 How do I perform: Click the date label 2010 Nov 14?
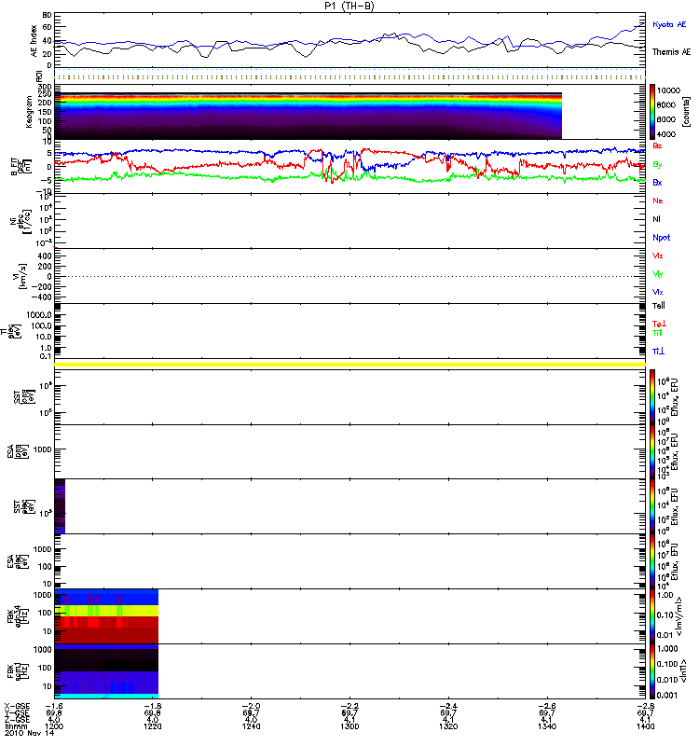click(30, 733)
